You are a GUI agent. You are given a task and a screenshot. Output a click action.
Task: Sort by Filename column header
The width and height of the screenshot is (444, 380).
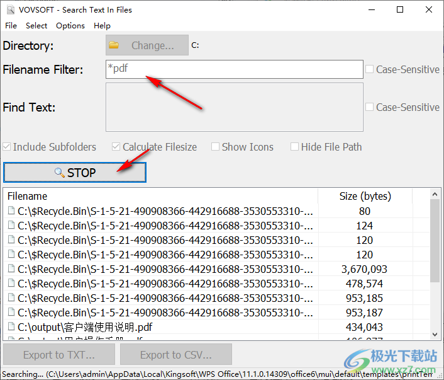click(x=160, y=196)
